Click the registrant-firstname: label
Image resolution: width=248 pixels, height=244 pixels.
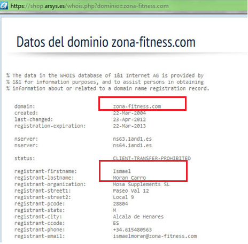click(45, 171)
